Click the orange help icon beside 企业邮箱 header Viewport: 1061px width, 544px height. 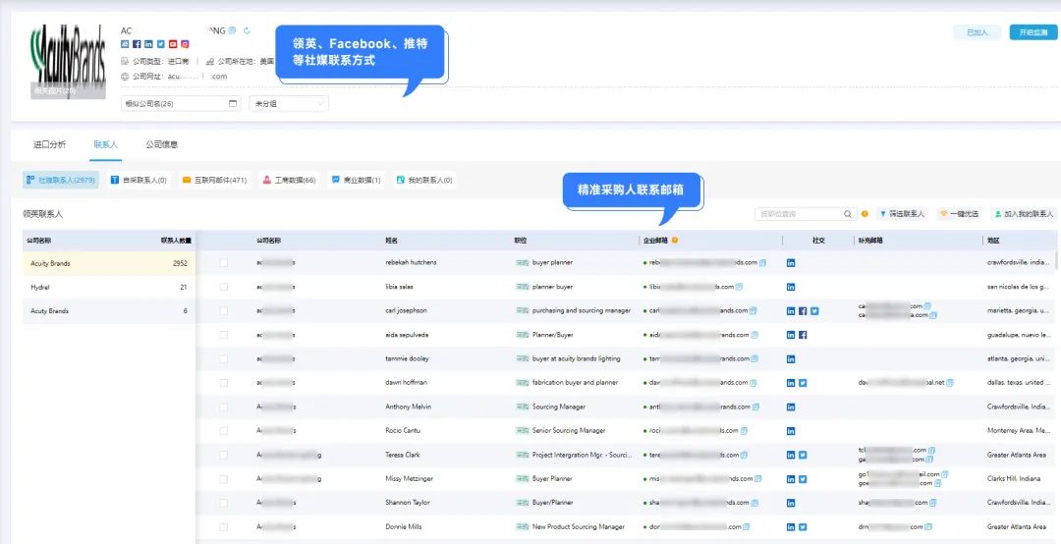675,240
